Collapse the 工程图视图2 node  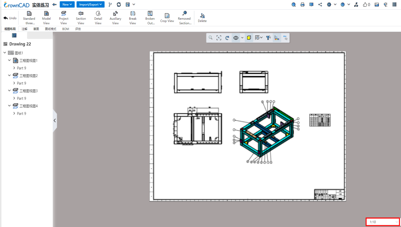coord(9,76)
